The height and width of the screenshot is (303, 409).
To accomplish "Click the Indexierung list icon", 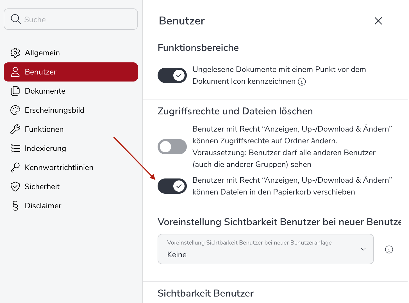I will coord(15,148).
